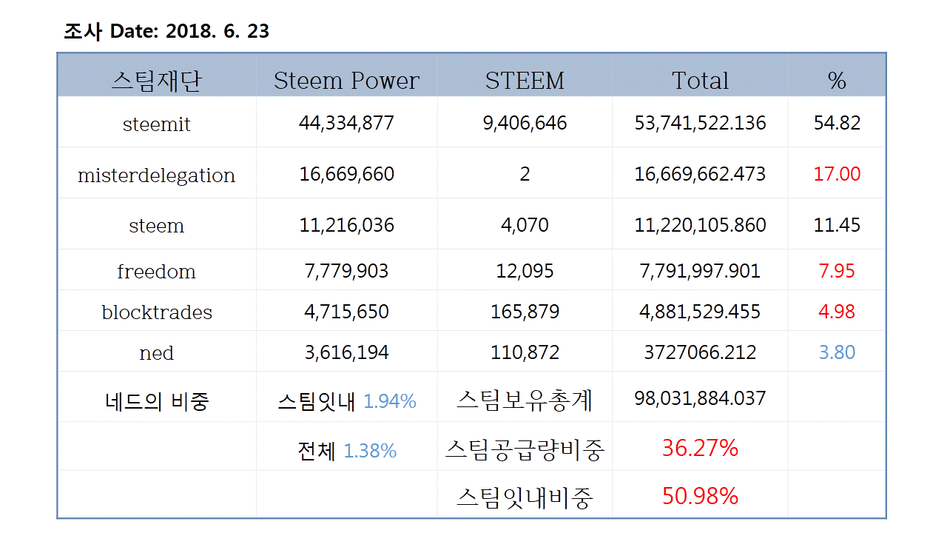The image size is (947, 533).
Task: Click the Steem Power value '16,669,660'
Action: coord(346,174)
